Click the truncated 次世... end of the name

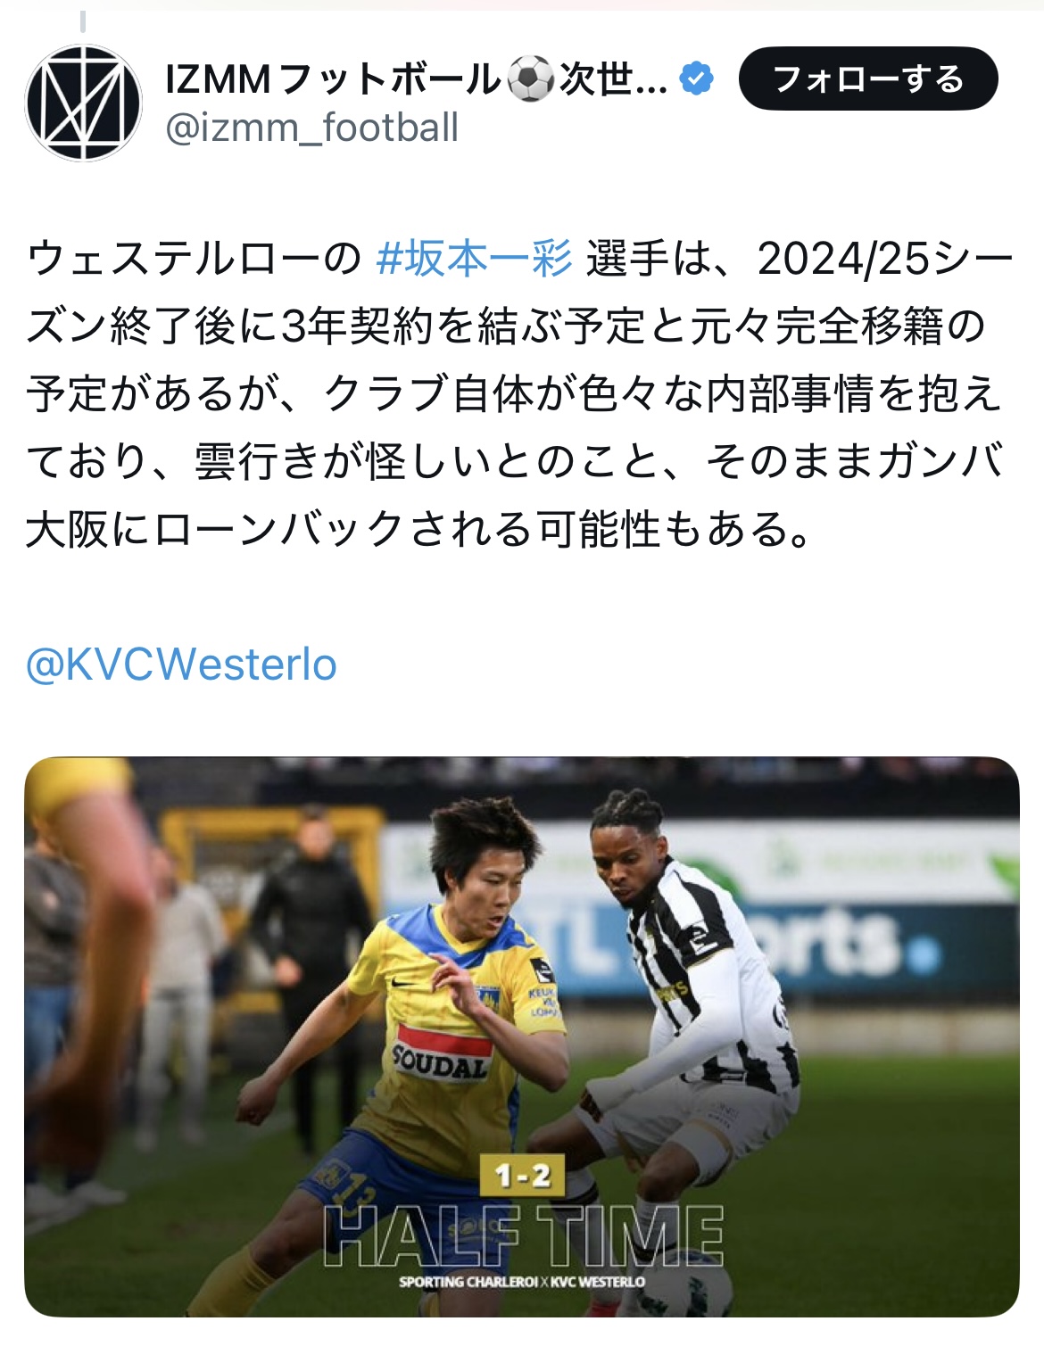click(613, 79)
